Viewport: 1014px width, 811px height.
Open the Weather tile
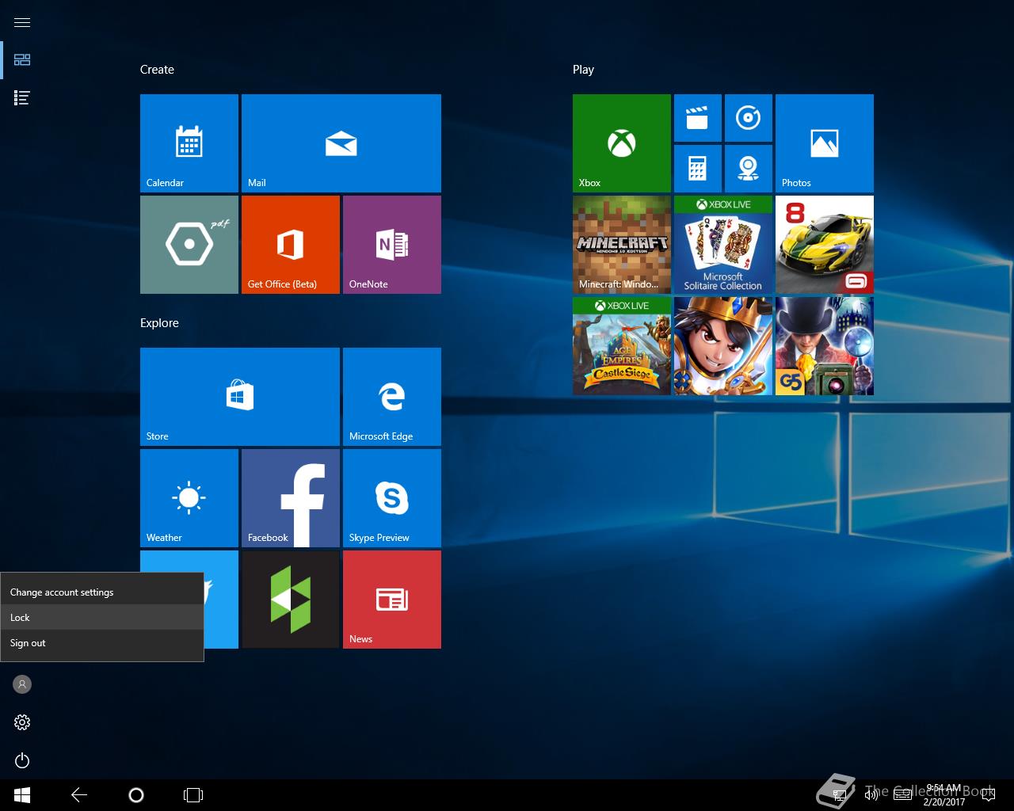pyautogui.click(x=189, y=498)
